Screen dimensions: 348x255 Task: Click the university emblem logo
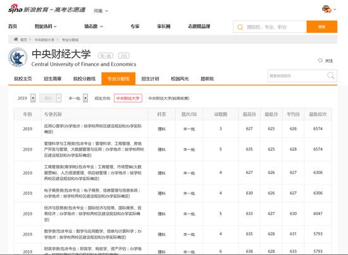[x=18, y=57]
